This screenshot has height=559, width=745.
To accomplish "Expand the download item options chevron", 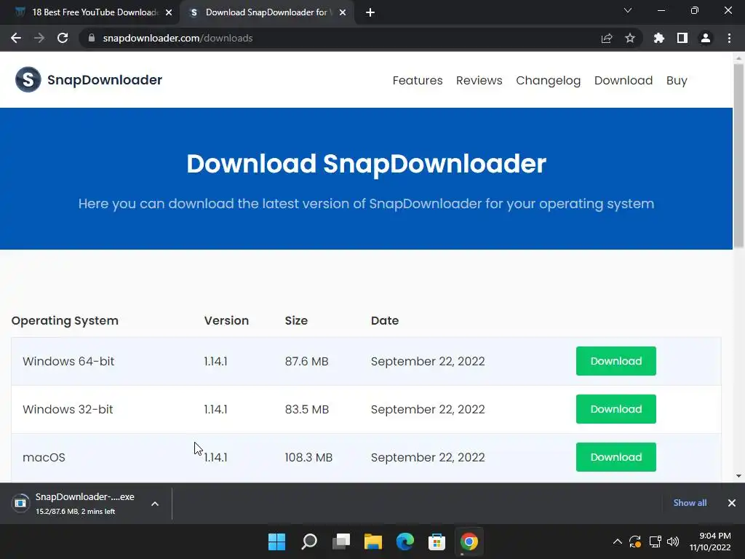I will coord(155,504).
